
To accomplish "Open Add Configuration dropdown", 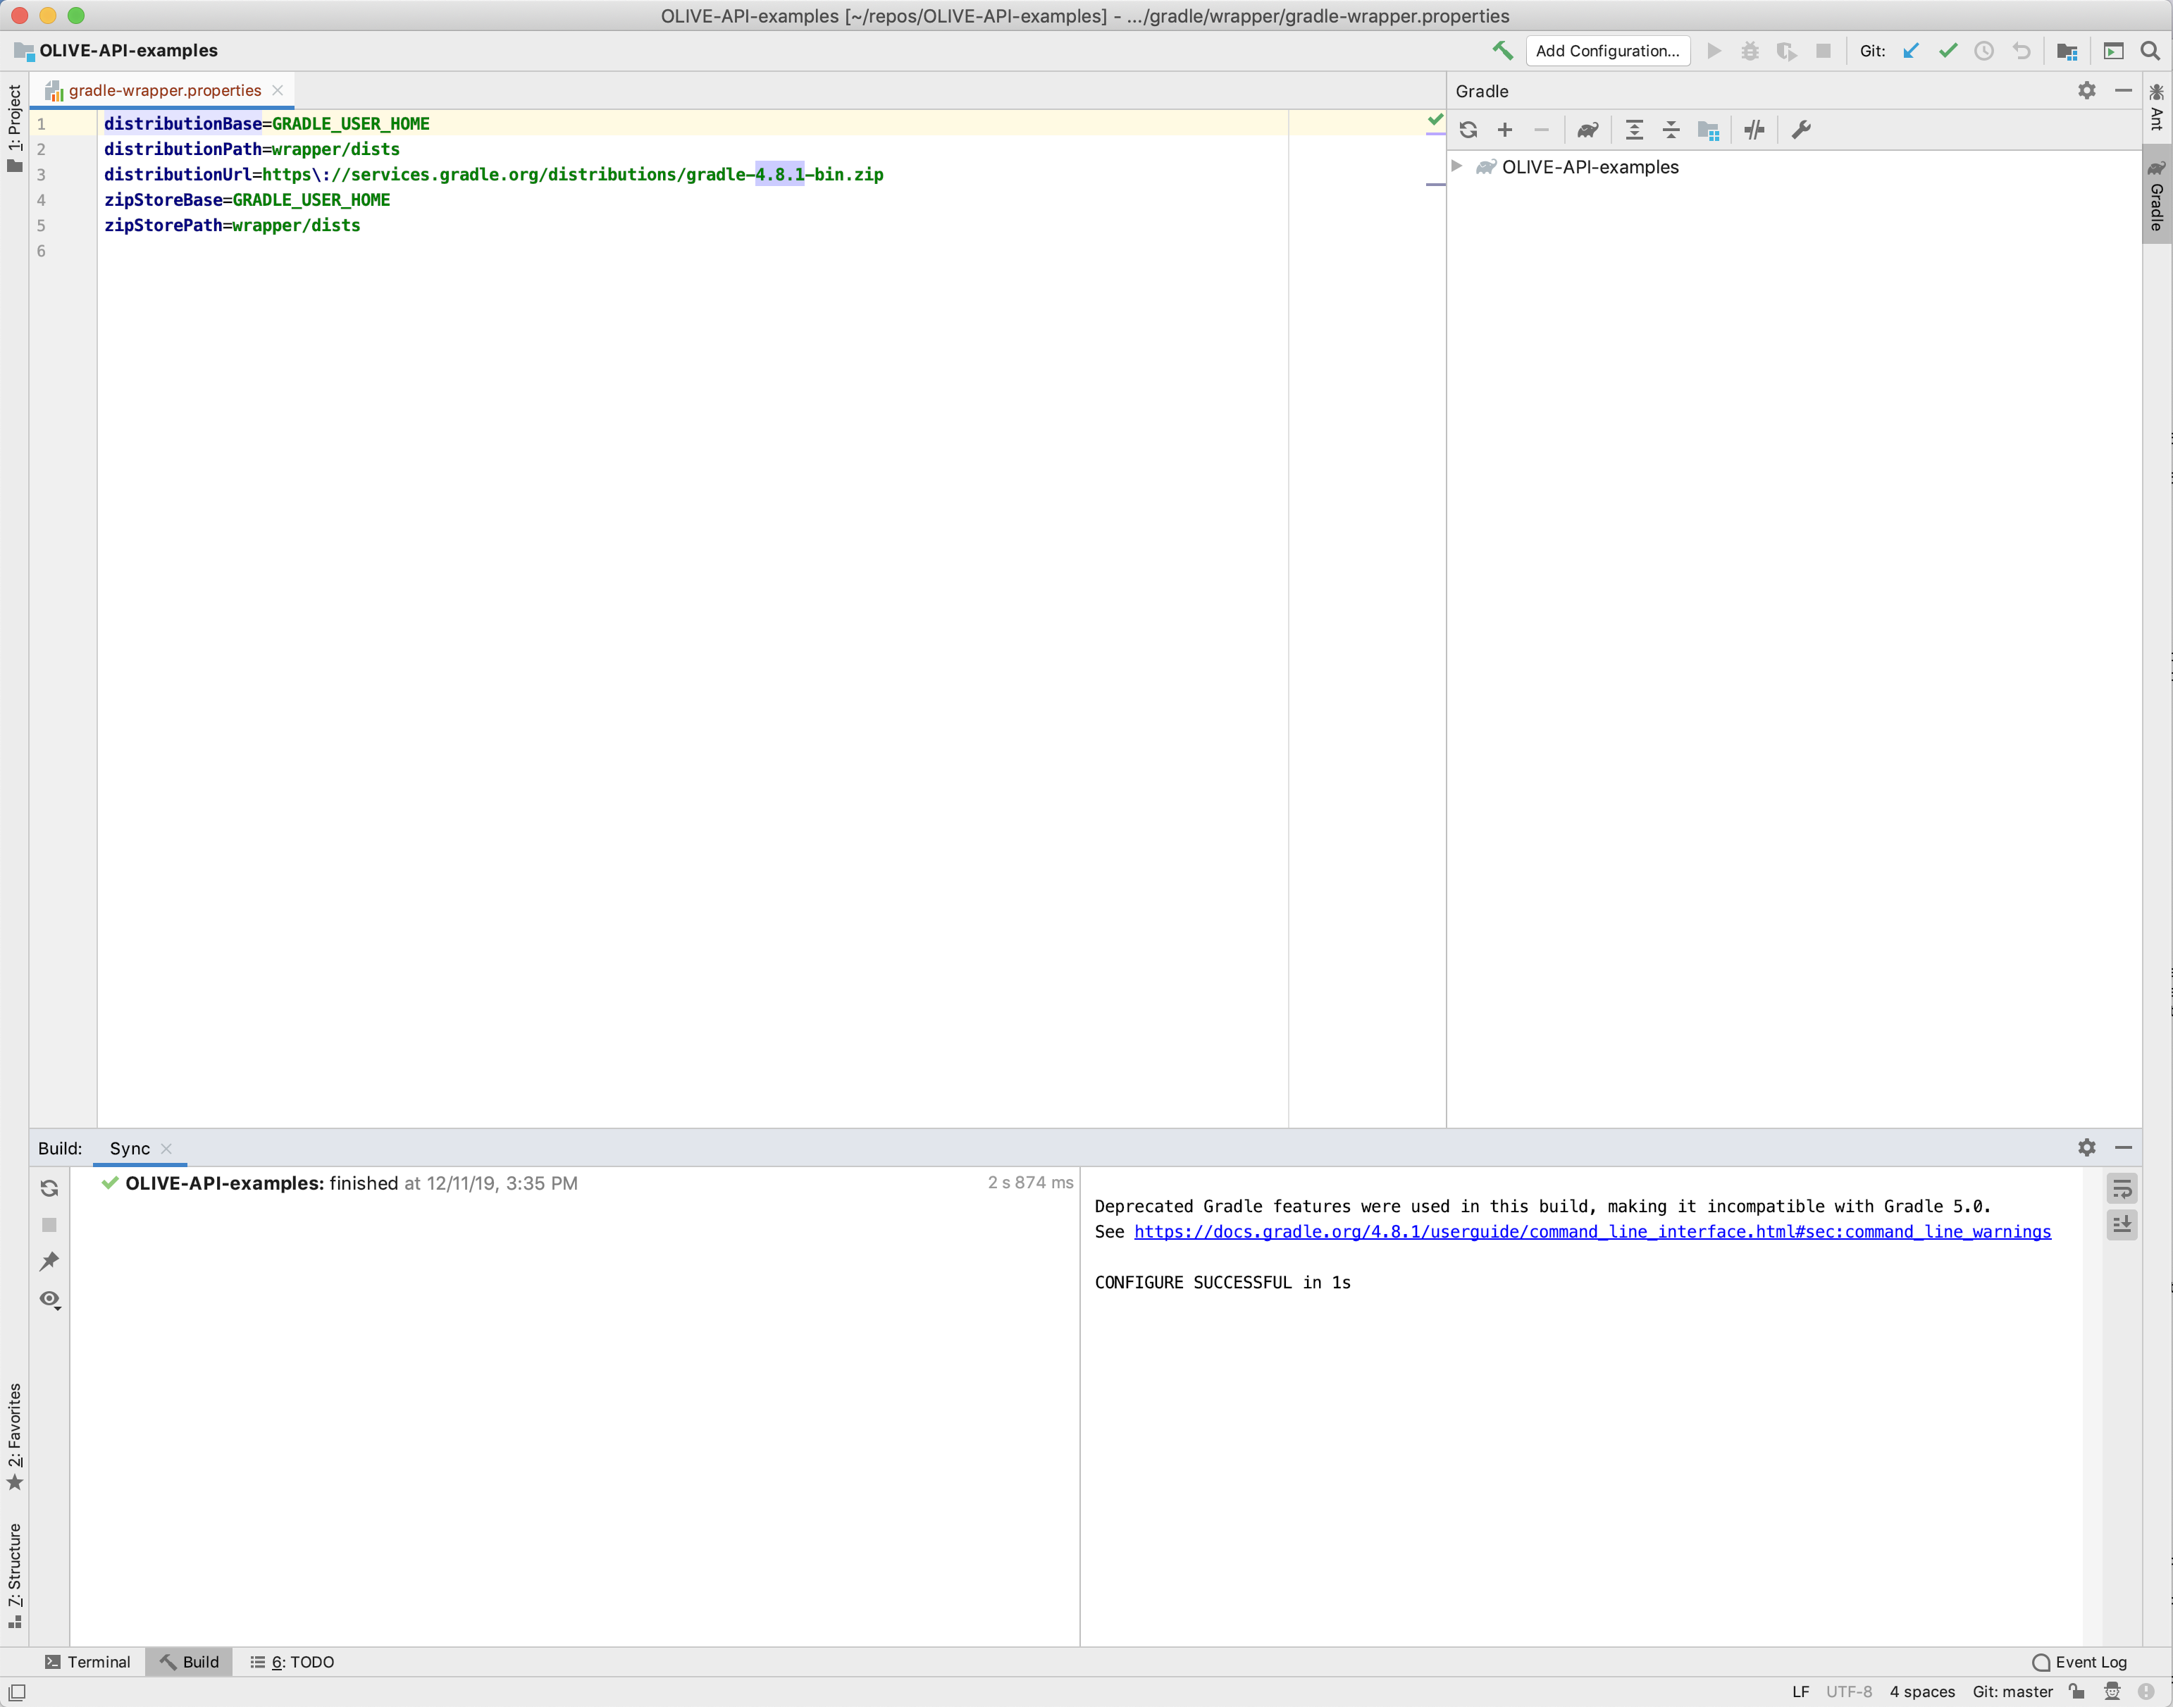I will tap(1606, 51).
